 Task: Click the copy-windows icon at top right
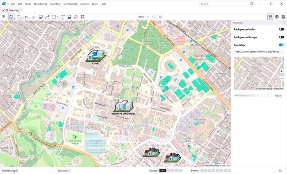tap(283, 17)
